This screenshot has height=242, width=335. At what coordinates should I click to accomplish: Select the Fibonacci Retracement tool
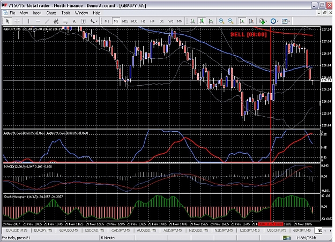65,21
